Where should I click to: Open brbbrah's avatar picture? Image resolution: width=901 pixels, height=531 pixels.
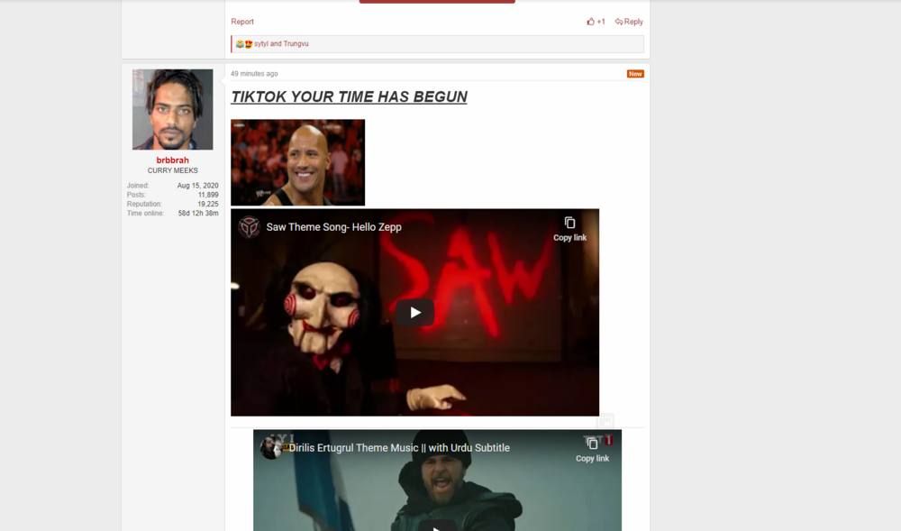click(172, 110)
